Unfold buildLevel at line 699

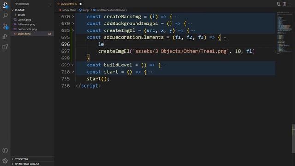pos(73,65)
